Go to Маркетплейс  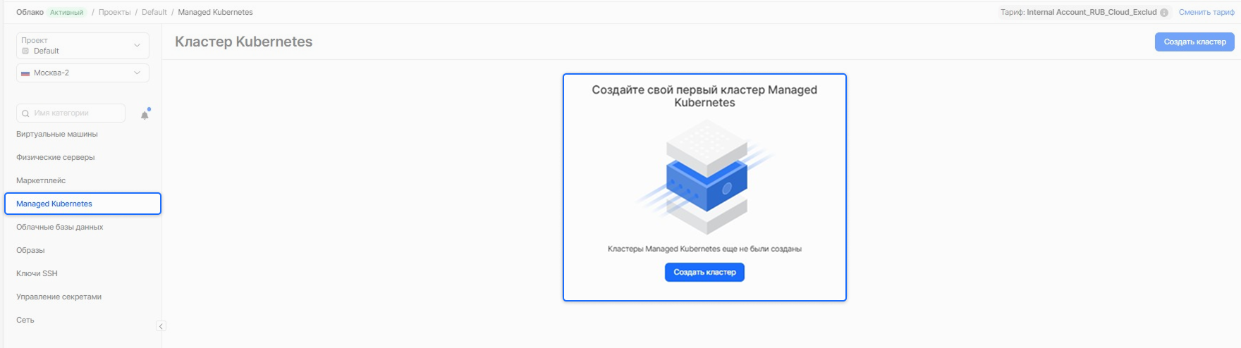[41, 180]
